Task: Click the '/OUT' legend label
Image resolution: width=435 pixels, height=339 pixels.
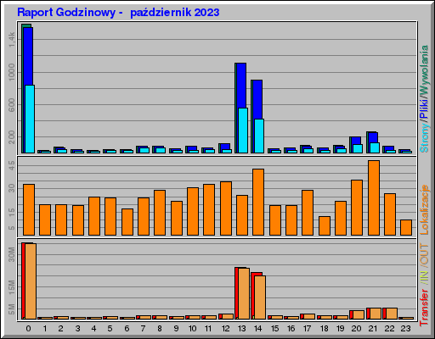Action: click(x=424, y=255)
